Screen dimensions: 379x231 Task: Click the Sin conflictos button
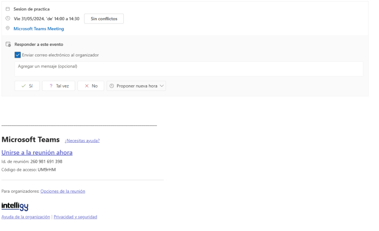tap(104, 19)
